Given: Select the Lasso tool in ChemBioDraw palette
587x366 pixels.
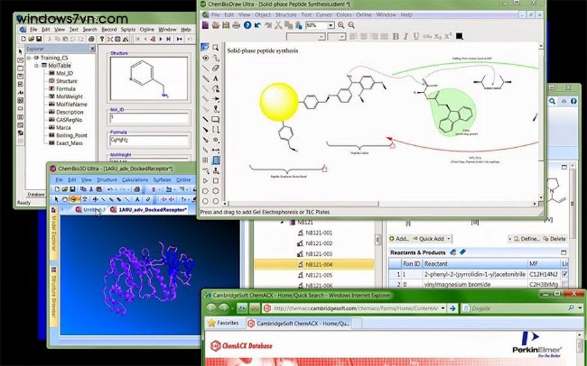Looking at the screenshot, I should click(205, 48).
